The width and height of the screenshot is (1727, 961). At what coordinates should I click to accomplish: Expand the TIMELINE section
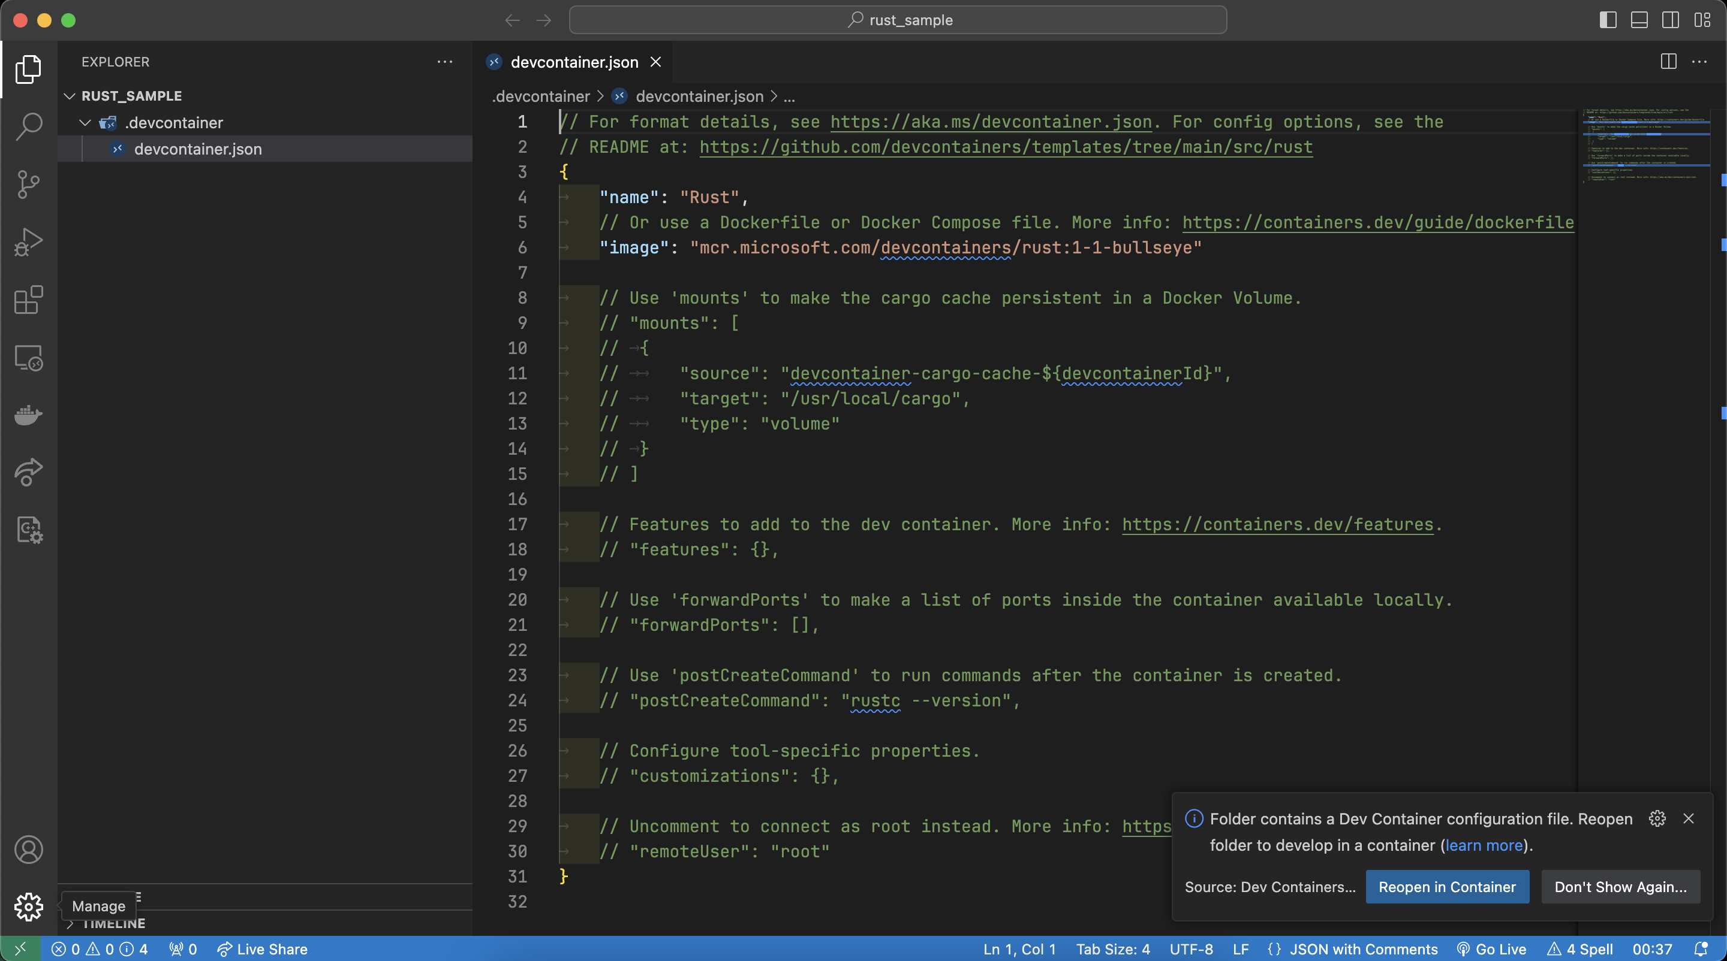click(x=114, y=924)
